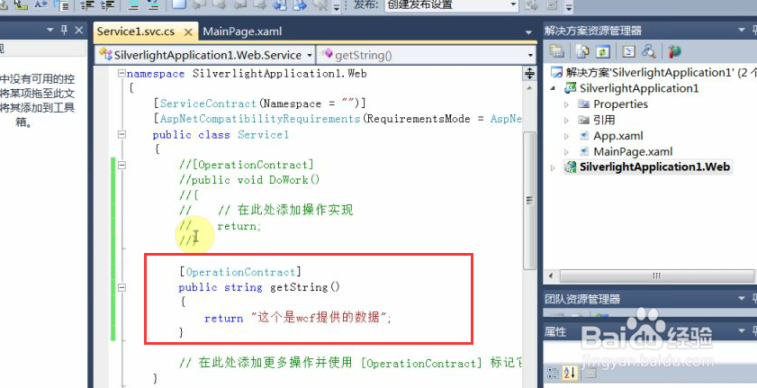Select App.xaml in Solution Explorer

(x=618, y=136)
